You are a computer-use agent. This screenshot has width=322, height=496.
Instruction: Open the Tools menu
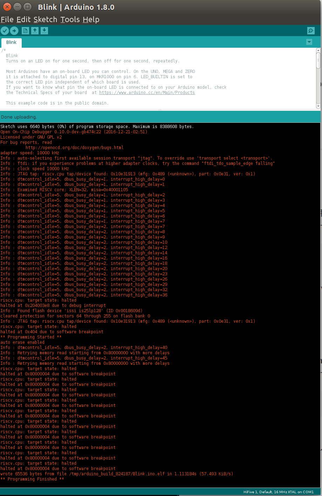[70, 20]
